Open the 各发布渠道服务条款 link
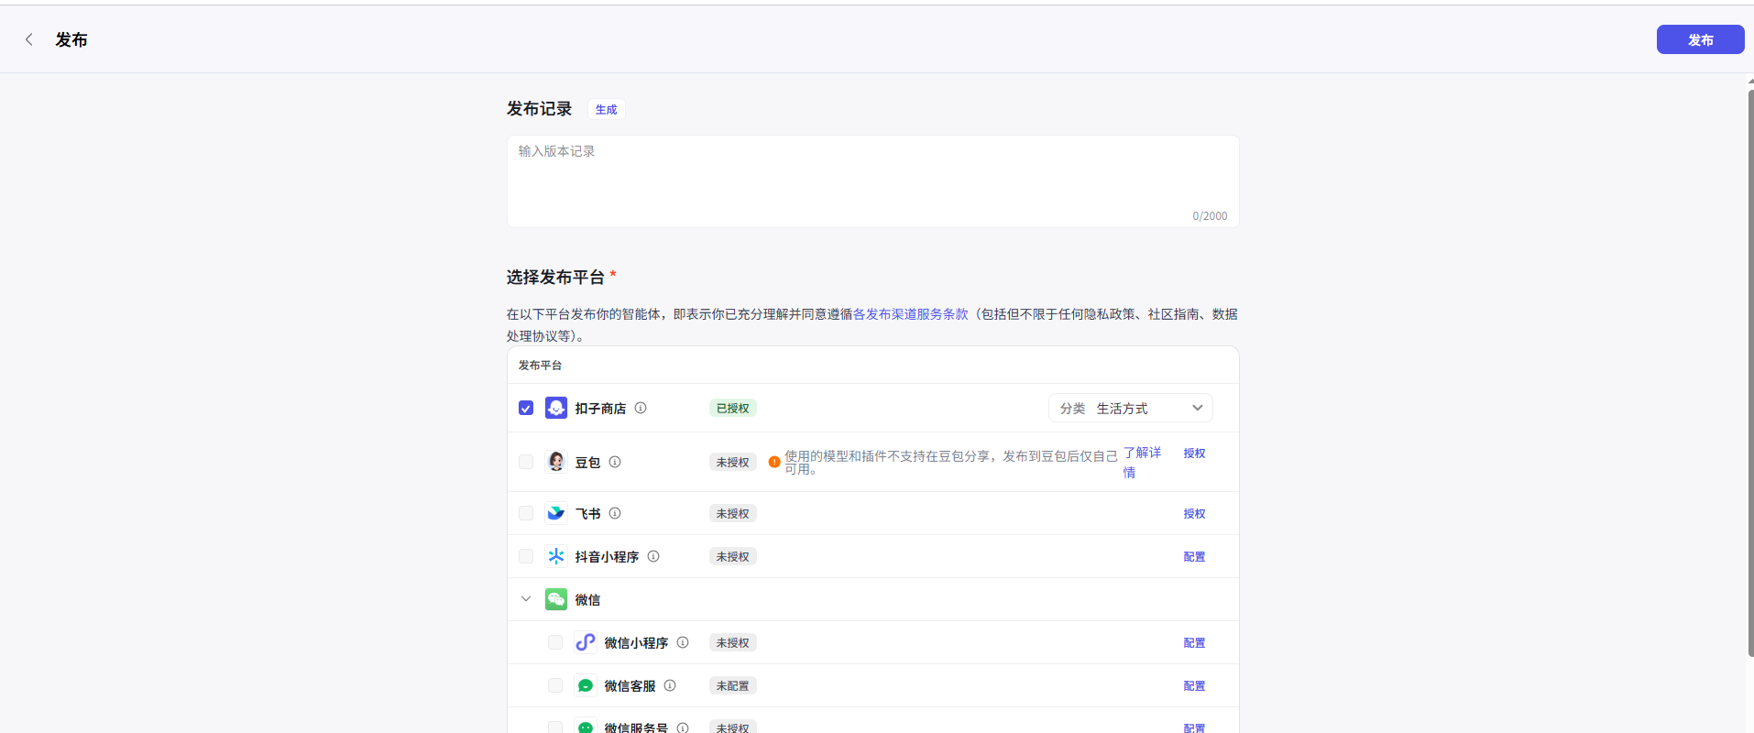The image size is (1754, 733). [910, 314]
